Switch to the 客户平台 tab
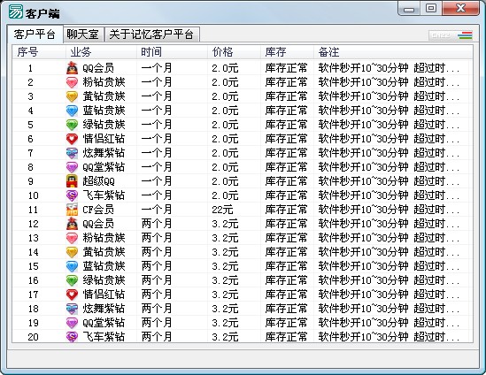The width and height of the screenshot is (486, 375). click(35, 34)
